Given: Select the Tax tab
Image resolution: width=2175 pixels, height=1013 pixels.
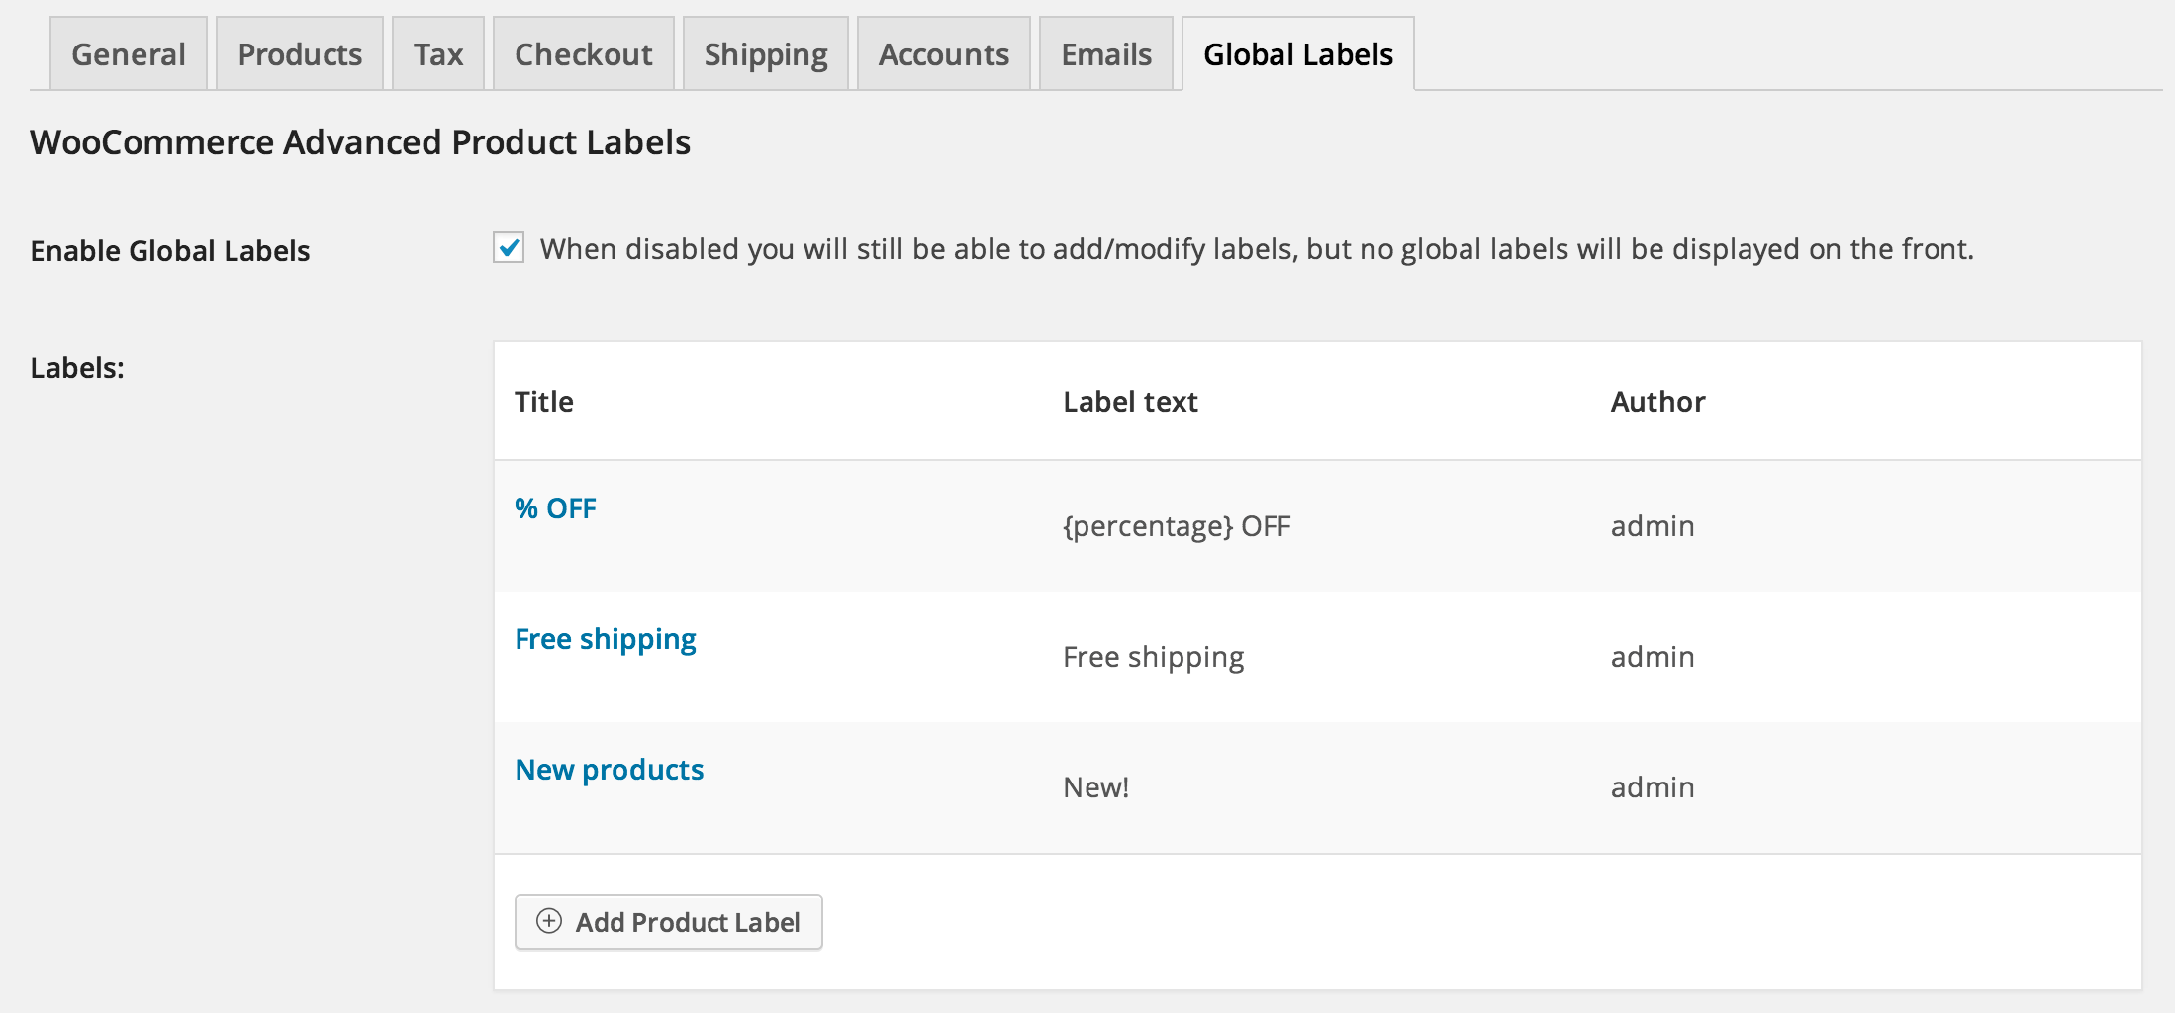Looking at the screenshot, I should (437, 52).
